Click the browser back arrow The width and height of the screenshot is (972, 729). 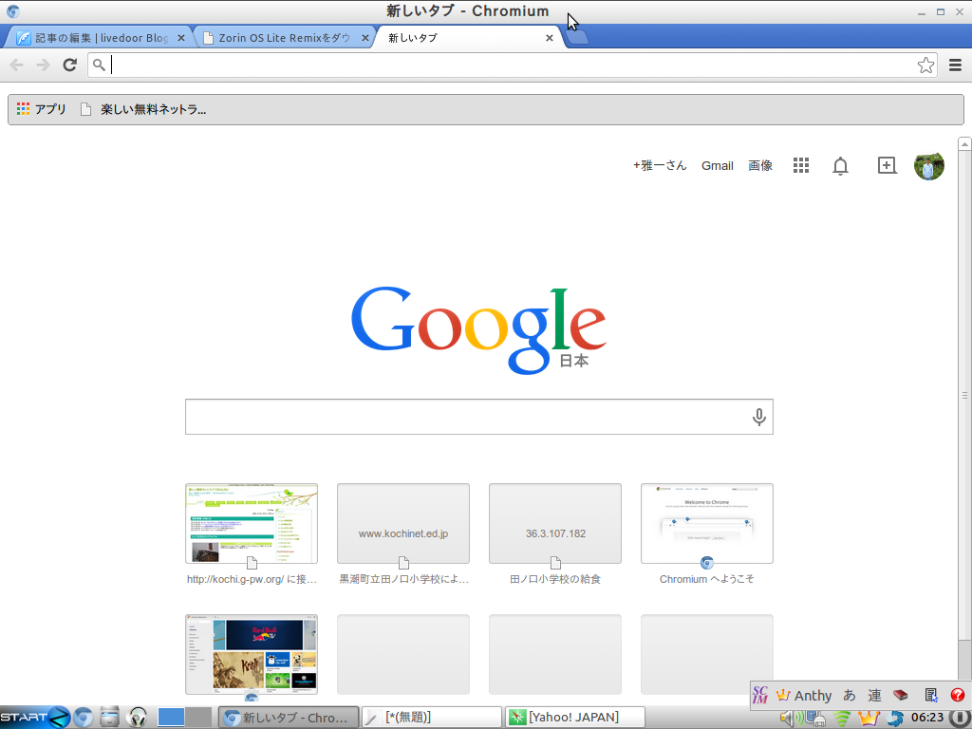(17, 65)
